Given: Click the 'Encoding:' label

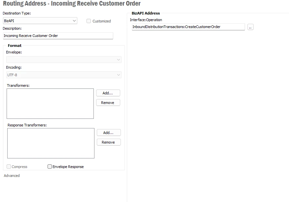Looking at the screenshot, I should 14,67.
